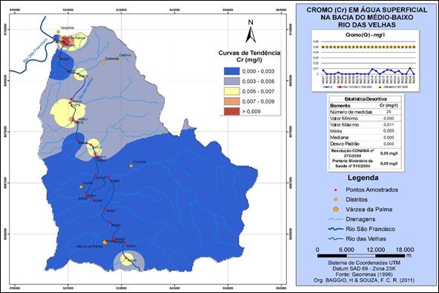The width and height of the screenshot is (439, 293).
Task: Click the 'Estatística Descritiva' table header
Action: coord(366,99)
